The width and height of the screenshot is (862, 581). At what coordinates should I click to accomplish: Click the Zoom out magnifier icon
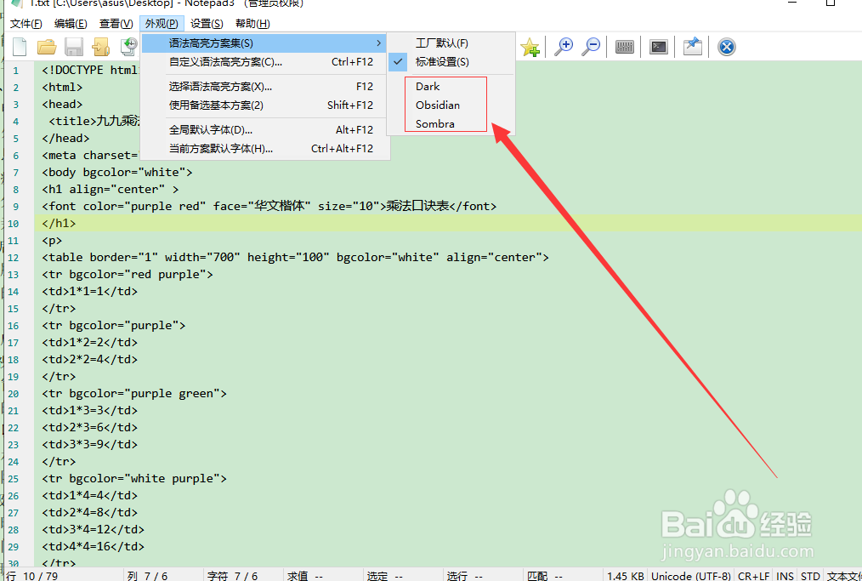[x=591, y=47]
